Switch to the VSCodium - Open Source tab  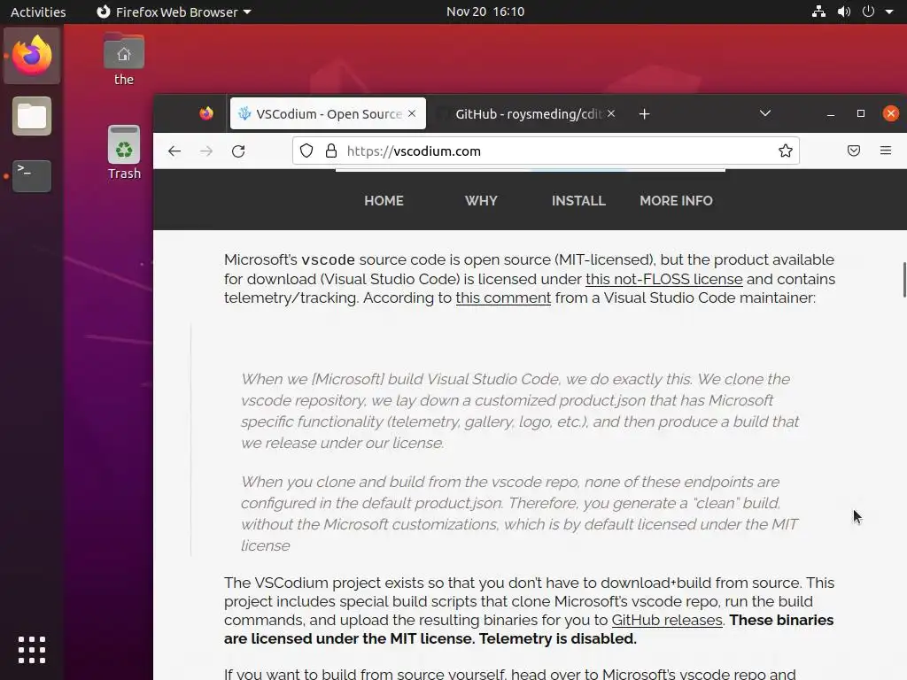coord(328,113)
